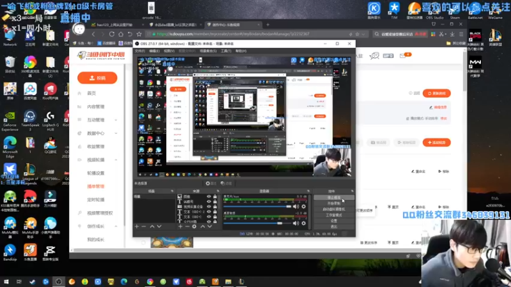Screen dimensions: 511x287
Task: Remove the selected source with the minus icon
Action: pyautogui.click(x=187, y=226)
